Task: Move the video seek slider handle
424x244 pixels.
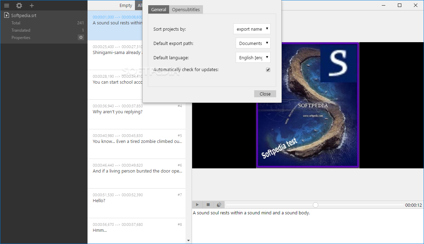Action: tap(316, 205)
